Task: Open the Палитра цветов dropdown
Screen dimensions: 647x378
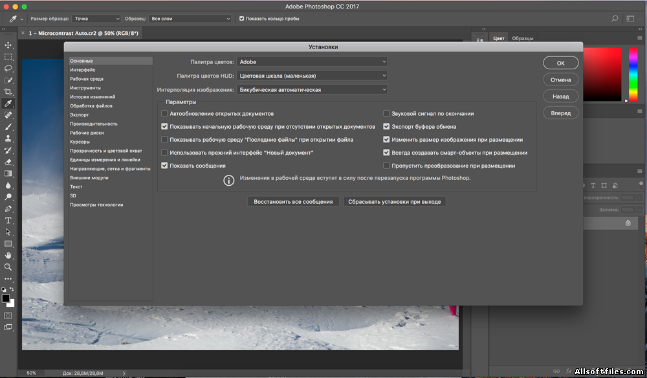Action: pyautogui.click(x=312, y=62)
